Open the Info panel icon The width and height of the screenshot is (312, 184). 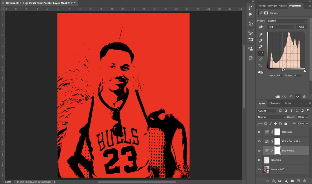(x=251, y=24)
